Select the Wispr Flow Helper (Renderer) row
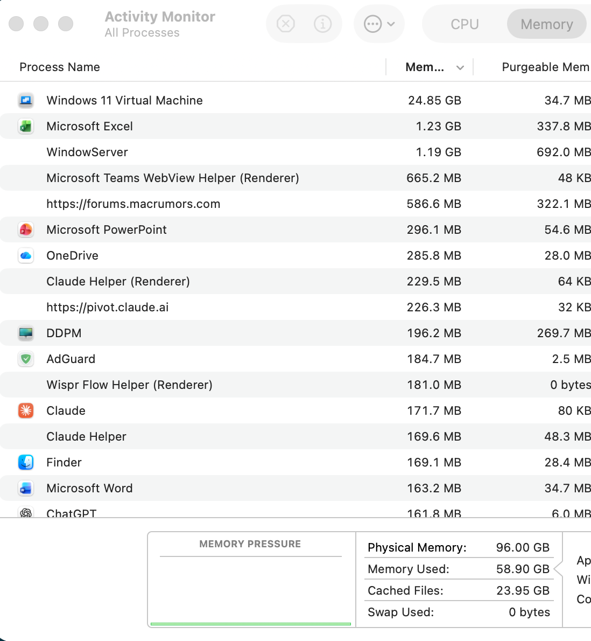This screenshot has width=591, height=641. point(295,385)
